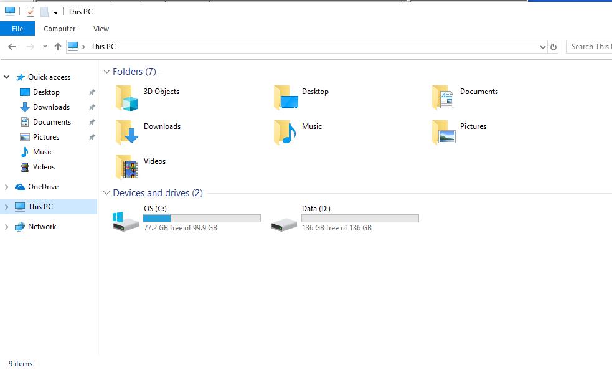Select Downloads in Quick access
Screen dimensions: 612x370
click(51, 107)
